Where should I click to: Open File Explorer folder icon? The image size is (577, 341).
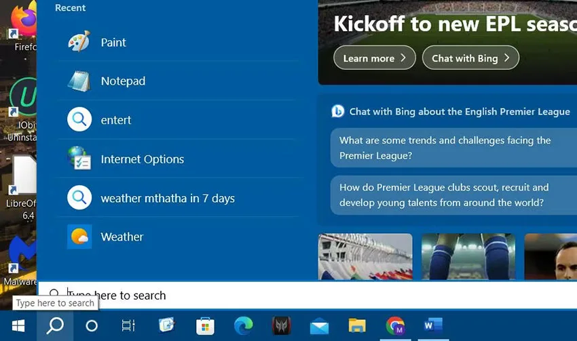357,326
